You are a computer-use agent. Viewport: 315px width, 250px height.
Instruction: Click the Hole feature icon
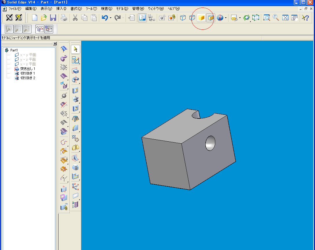pos(75,108)
